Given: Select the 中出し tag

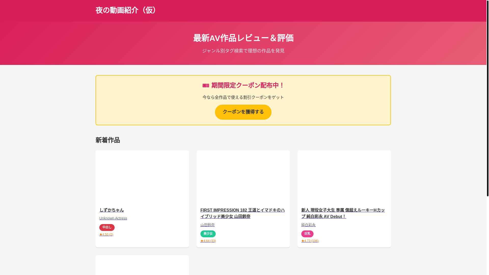Looking at the screenshot, I should click(x=107, y=227).
